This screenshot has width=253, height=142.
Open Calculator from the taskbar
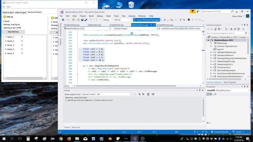coord(28,138)
